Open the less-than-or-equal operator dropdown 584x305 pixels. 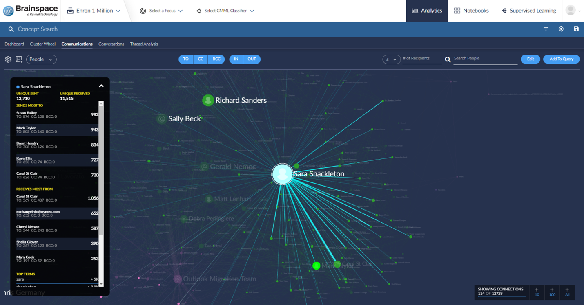tap(391, 59)
